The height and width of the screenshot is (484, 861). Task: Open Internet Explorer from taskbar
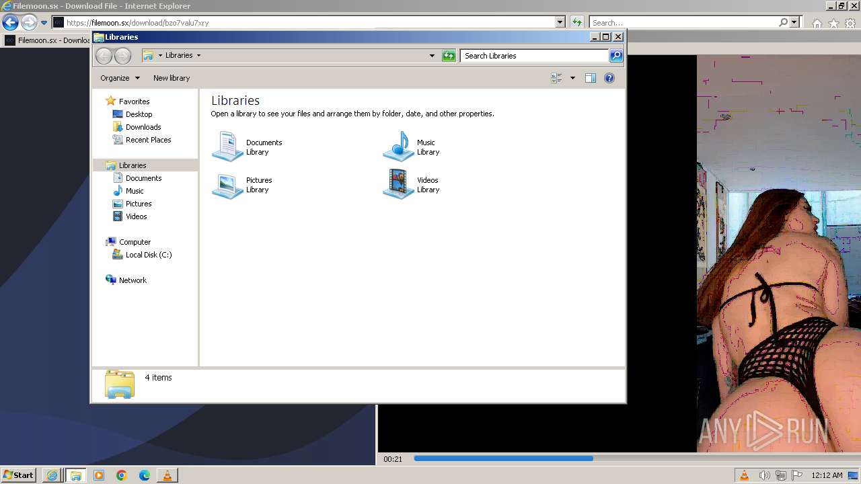(52, 475)
